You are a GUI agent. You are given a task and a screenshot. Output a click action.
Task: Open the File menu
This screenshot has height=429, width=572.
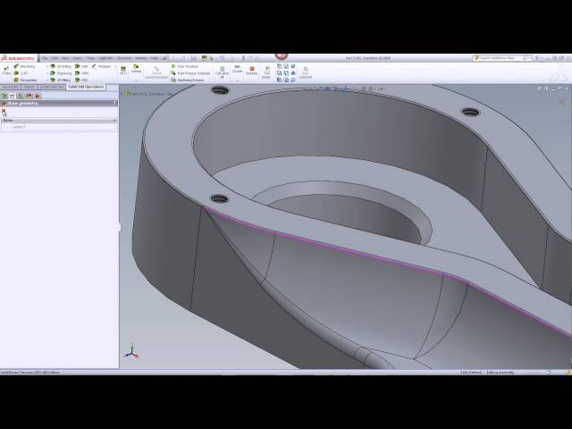pos(45,58)
